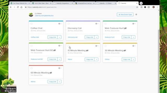Open the Discovery Call card title
Viewport: 167px width, 93px height.
pos(75,28)
